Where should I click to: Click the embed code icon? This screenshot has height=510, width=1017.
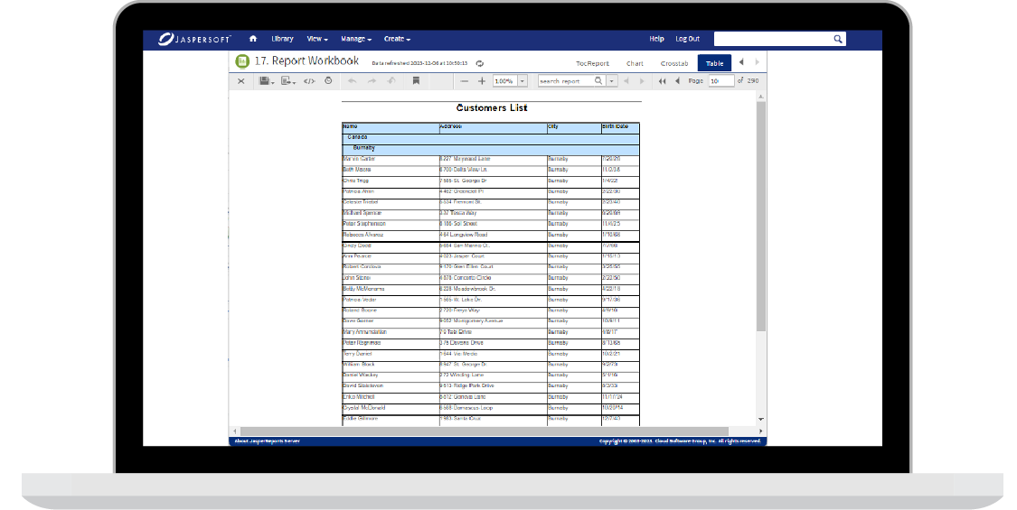(x=309, y=81)
